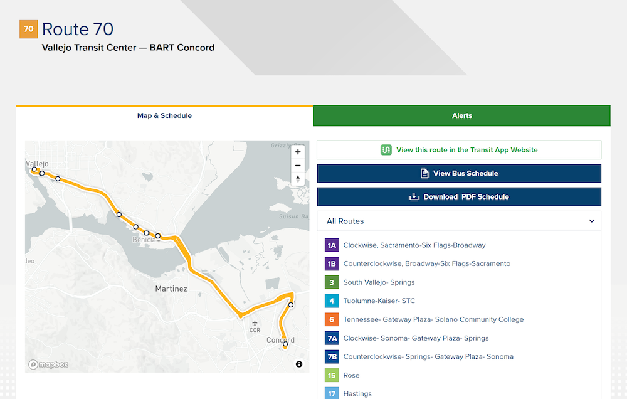The image size is (627, 399).
Task: Click the document icon on View Bus Schedule
Action: pos(424,173)
